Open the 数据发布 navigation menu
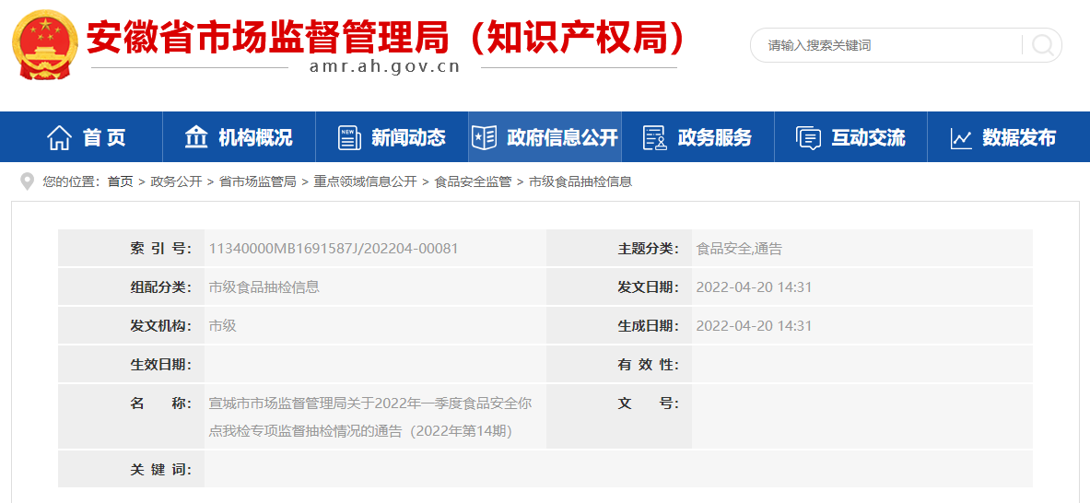Image resolution: width=1090 pixels, height=503 pixels. [x=1018, y=138]
